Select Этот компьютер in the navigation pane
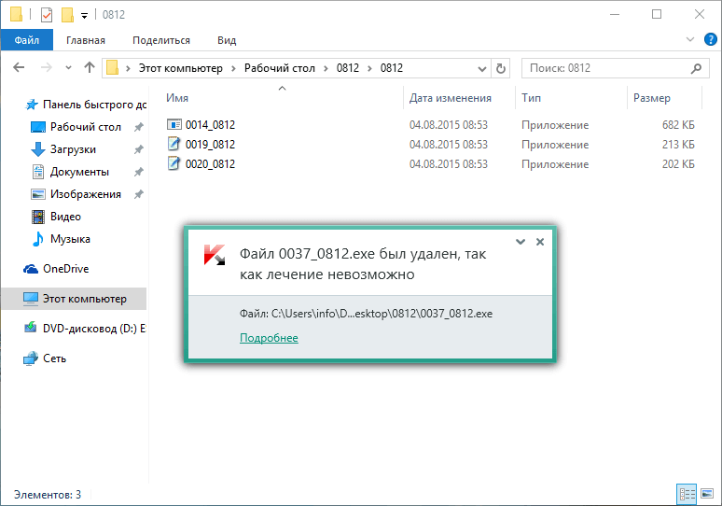This screenshot has width=722, height=506. click(x=75, y=299)
